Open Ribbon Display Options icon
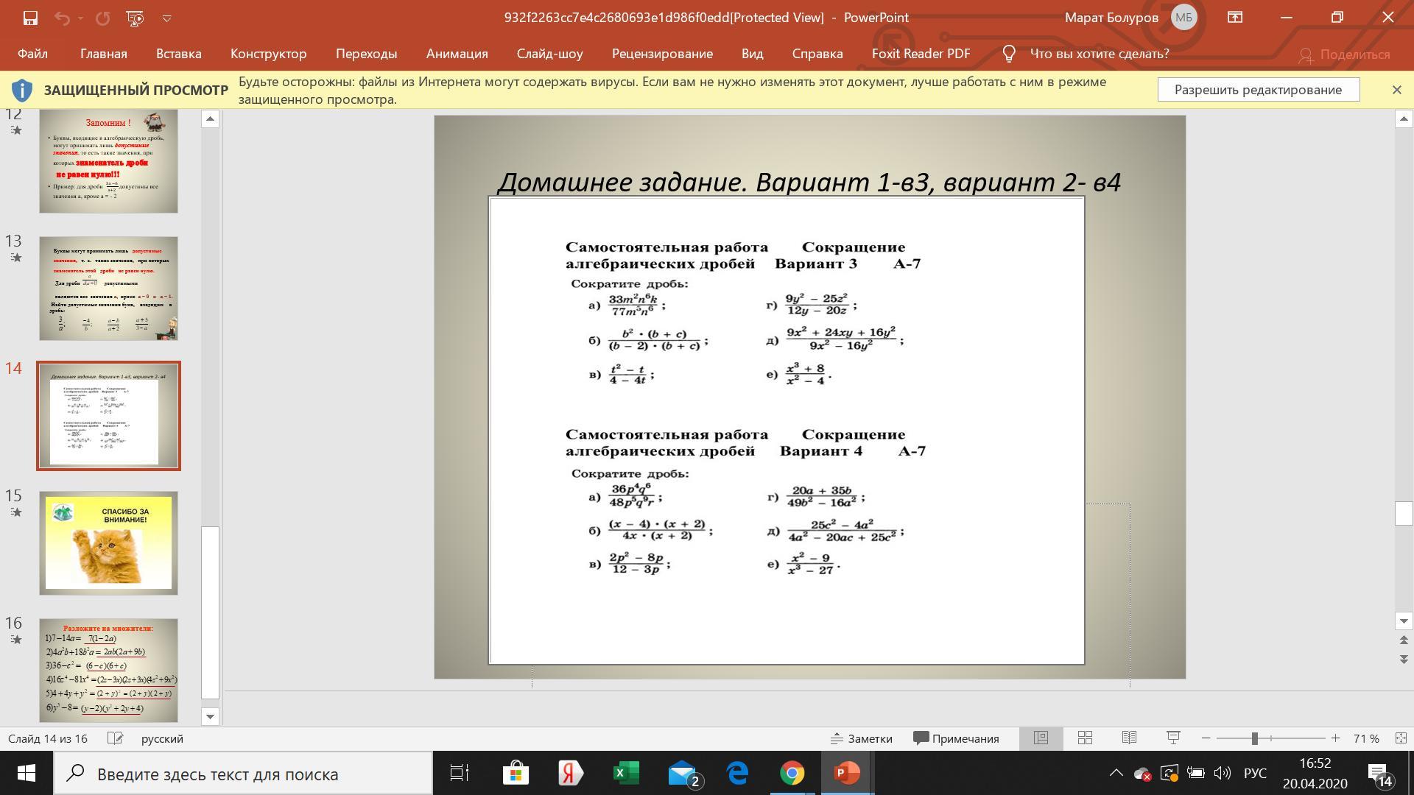 coord(1235,18)
